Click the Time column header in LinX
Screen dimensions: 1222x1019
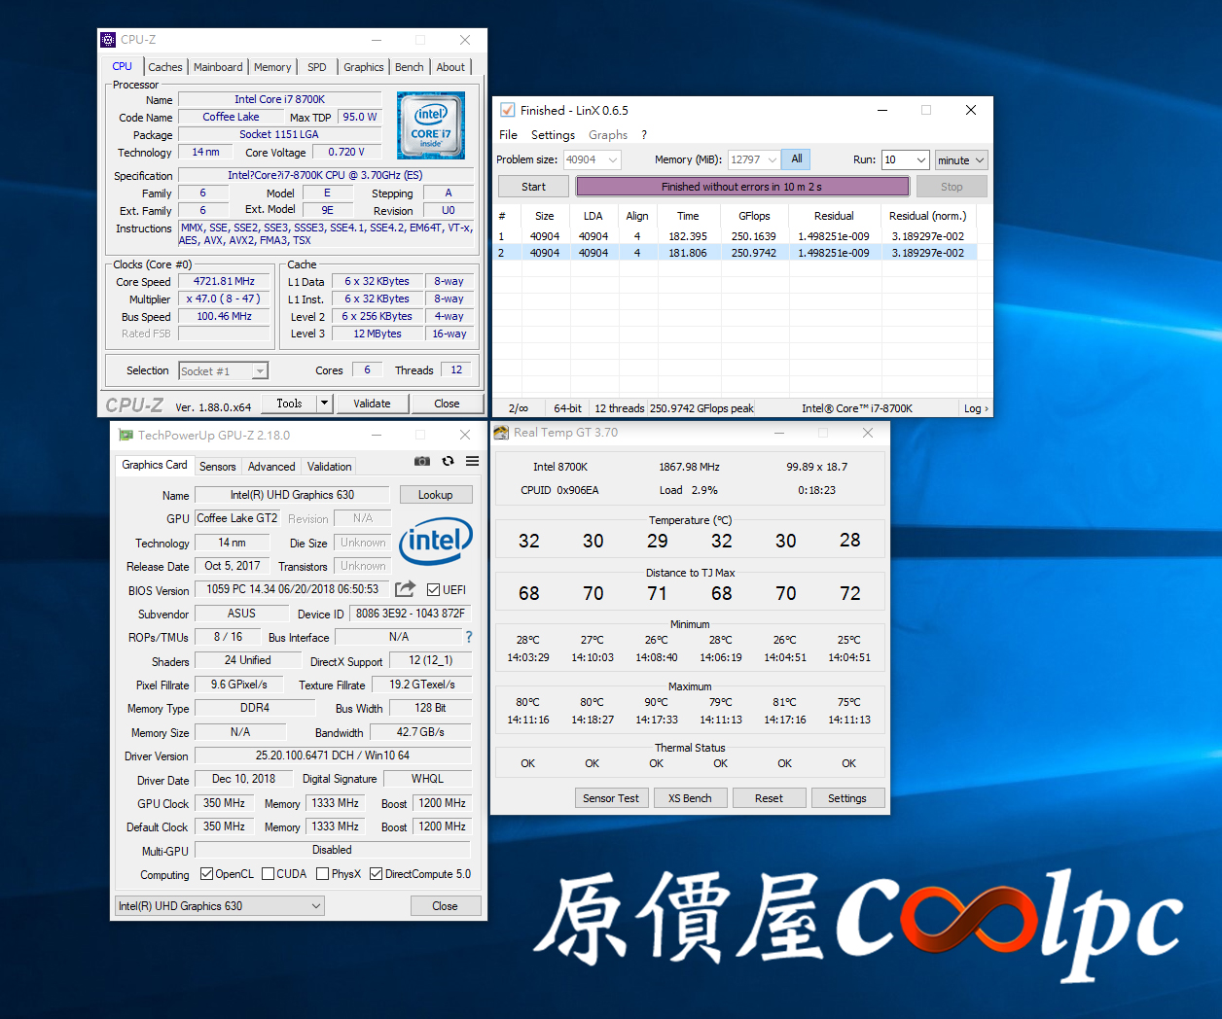click(x=688, y=216)
